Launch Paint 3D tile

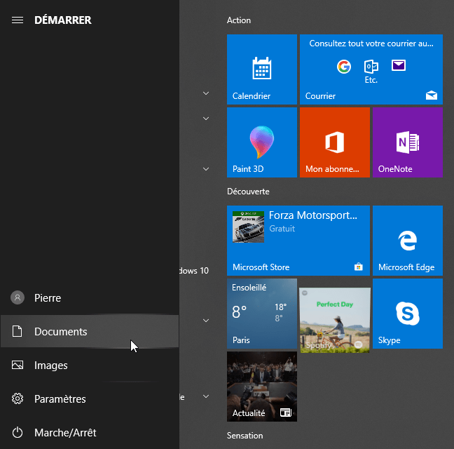(x=262, y=142)
